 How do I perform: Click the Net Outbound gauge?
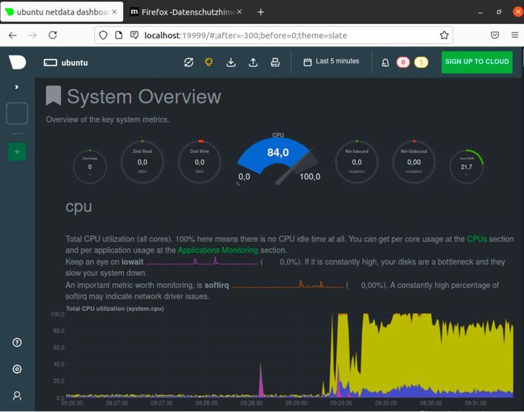point(413,162)
